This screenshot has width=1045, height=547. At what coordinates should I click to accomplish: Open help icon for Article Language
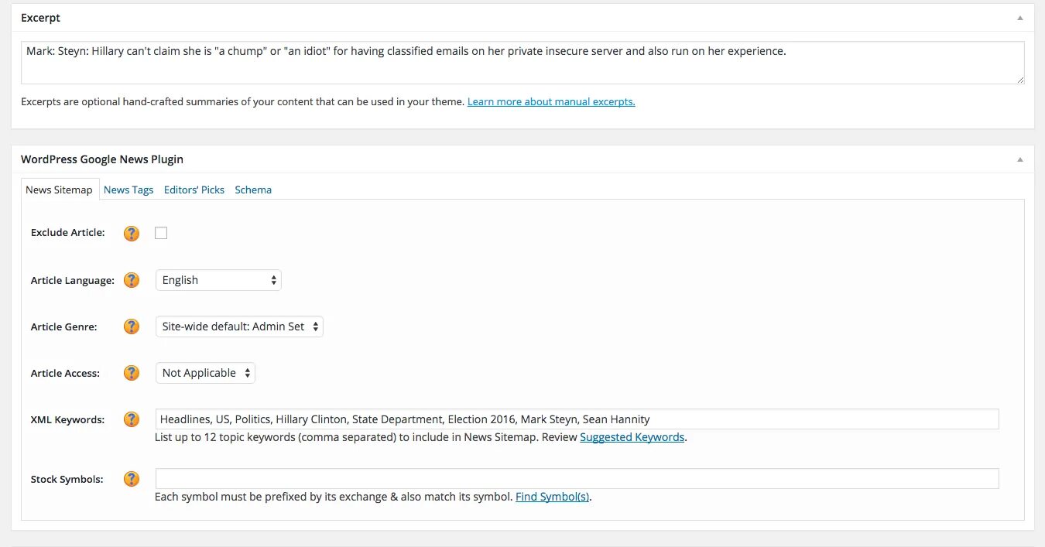click(x=132, y=280)
